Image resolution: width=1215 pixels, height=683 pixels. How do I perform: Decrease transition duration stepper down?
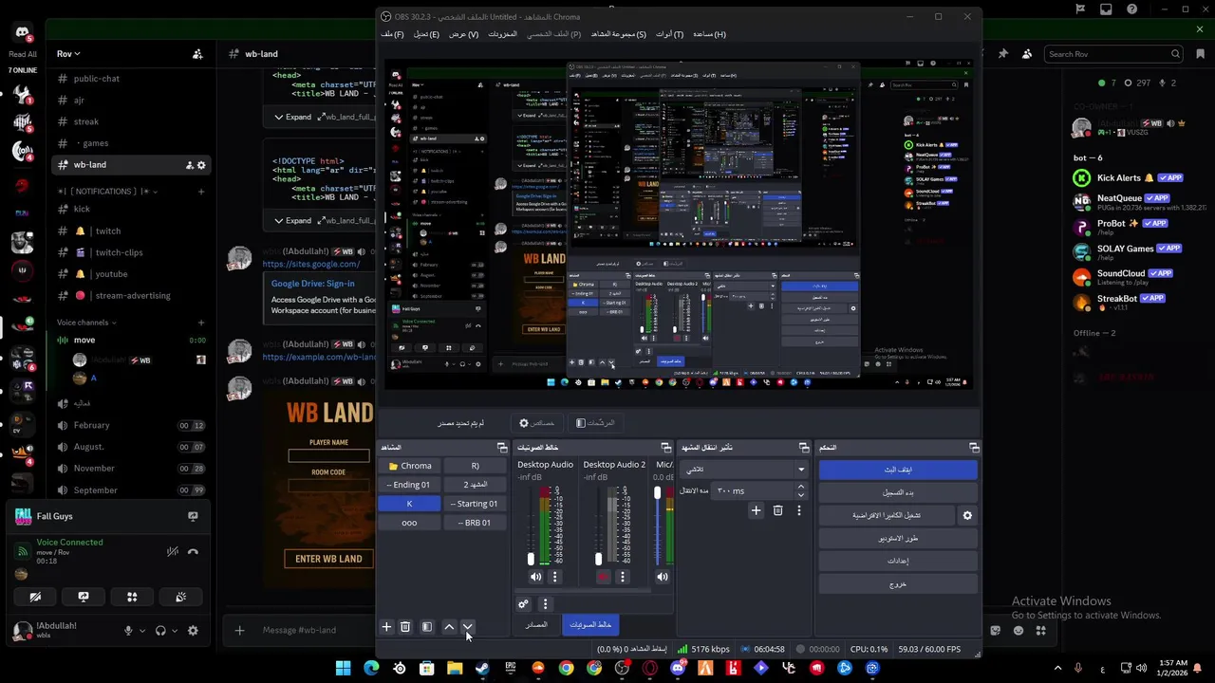pyautogui.click(x=800, y=495)
